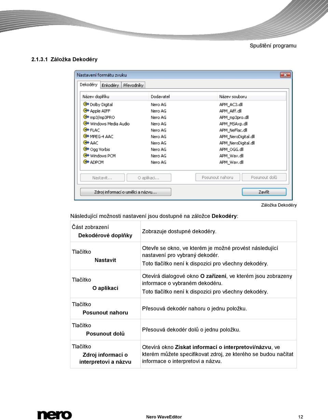Select the Windows PCM row name
Screen dimensions: 328x420
coord(102,156)
